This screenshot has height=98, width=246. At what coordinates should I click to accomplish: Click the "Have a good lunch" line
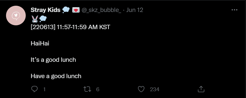(56, 76)
